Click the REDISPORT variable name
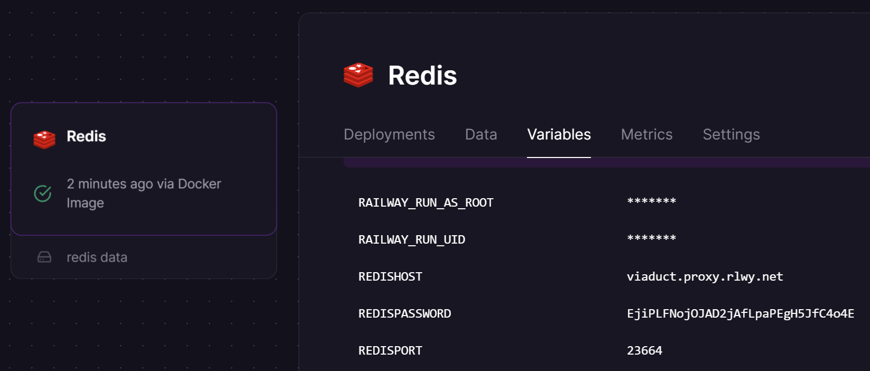870x371 pixels. (x=390, y=350)
